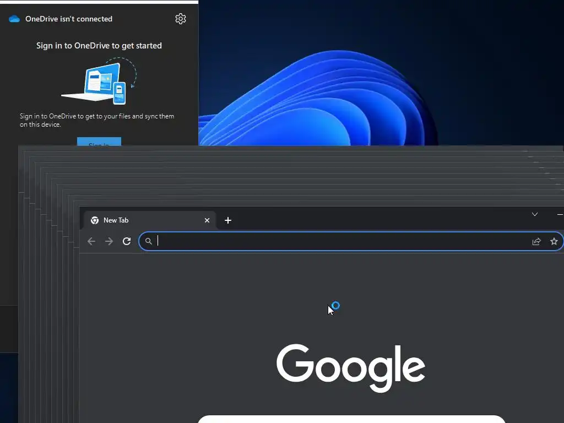This screenshot has width=564, height=423.
Task: Click the partially hidden Sign in button
Action: click(99, 142)
